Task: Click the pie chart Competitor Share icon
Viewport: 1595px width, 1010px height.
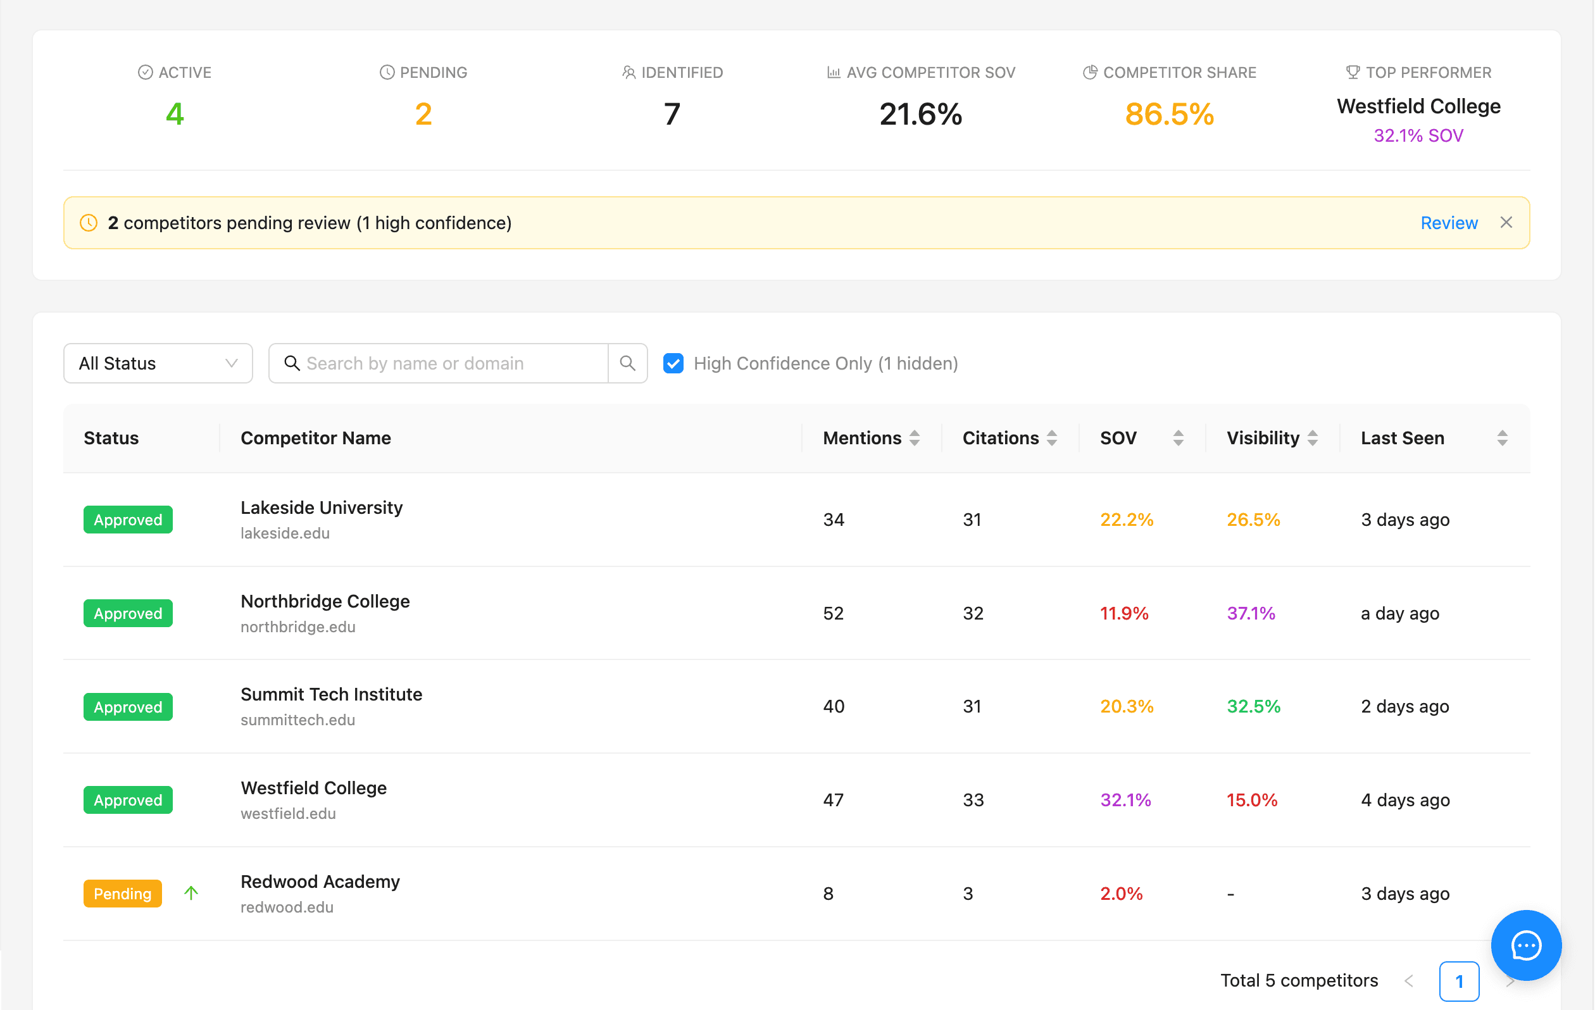Action: point(1091,72)
